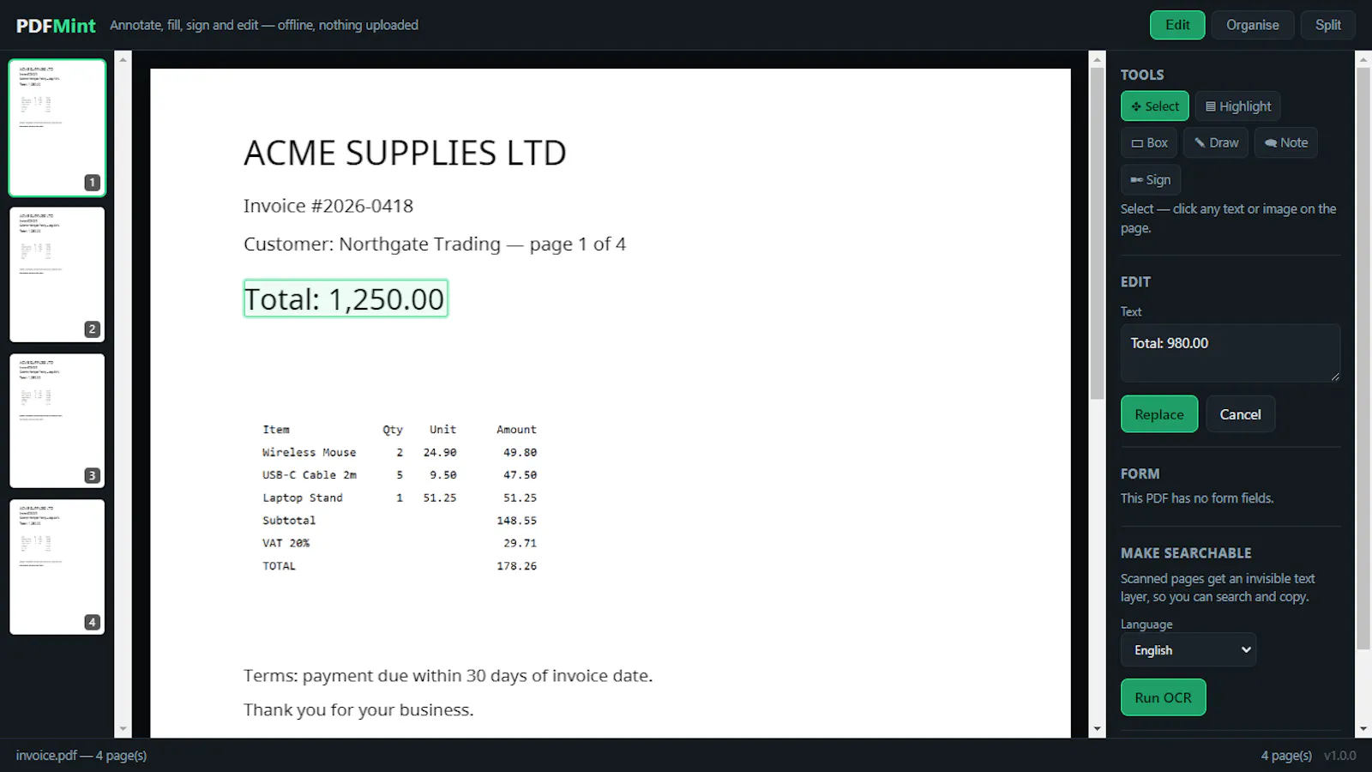Click the 'Terms: payment due' paragraph
Screen dimensions: 1372x772
point(448,676)
